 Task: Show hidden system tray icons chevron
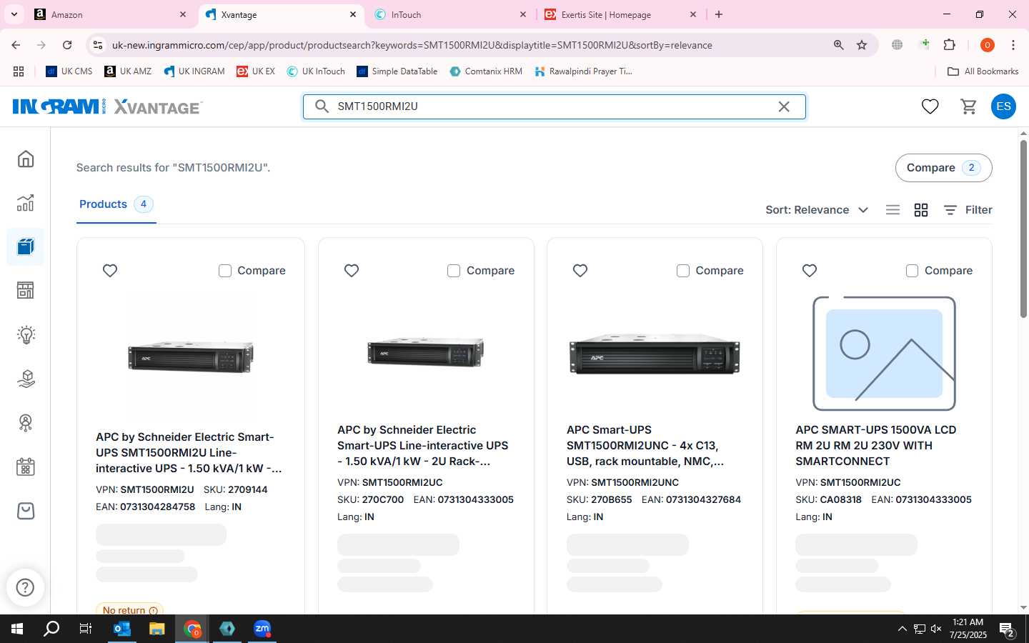point(902,629)
